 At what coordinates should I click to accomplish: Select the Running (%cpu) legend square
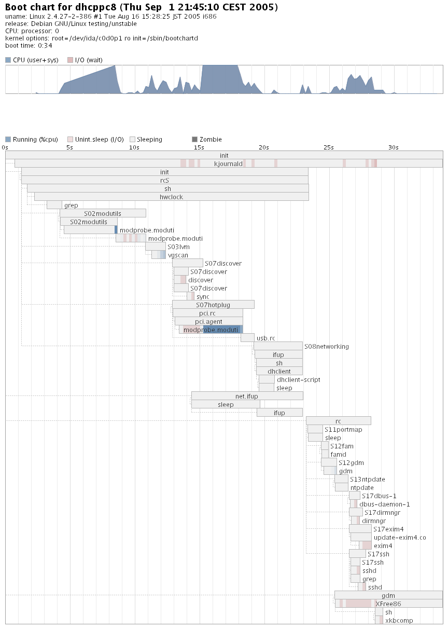pyautogui.click(x=8, y=140)
